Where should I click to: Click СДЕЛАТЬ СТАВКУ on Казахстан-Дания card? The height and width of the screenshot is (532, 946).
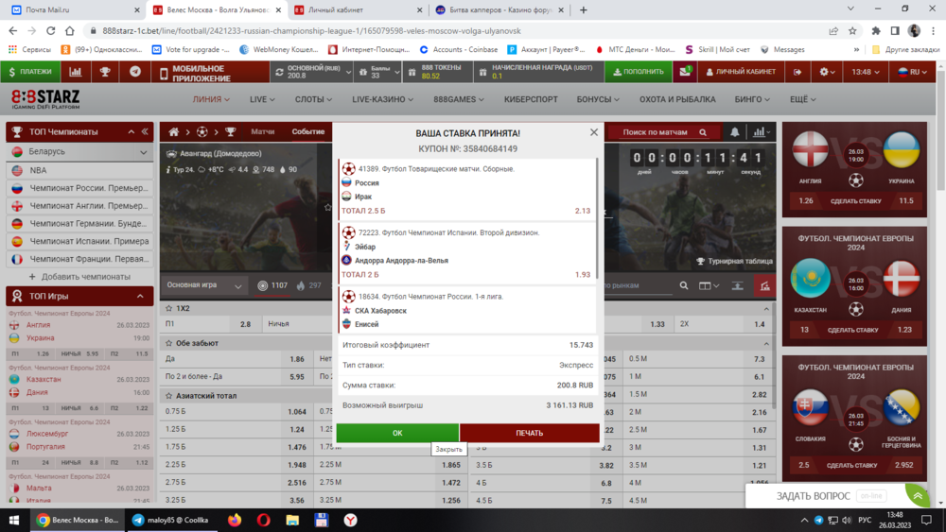(852, 330)
